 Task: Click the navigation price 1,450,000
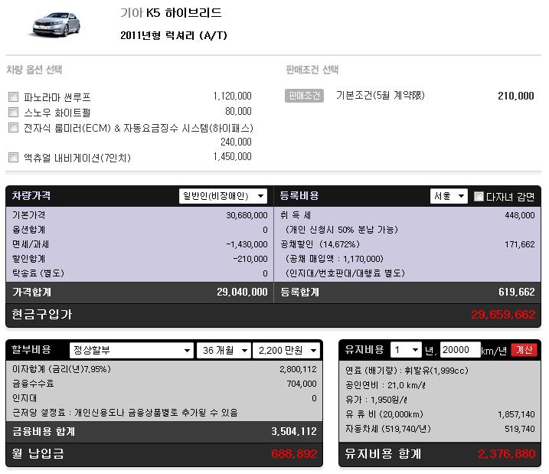coord(233,156)
